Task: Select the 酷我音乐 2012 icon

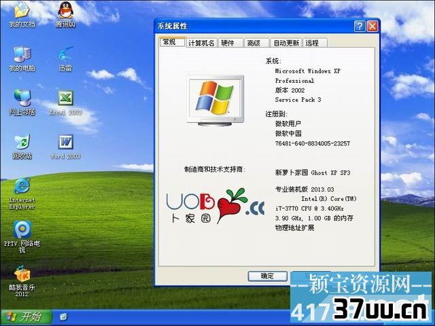Action: pyautogui.click(x=22, y=280)
